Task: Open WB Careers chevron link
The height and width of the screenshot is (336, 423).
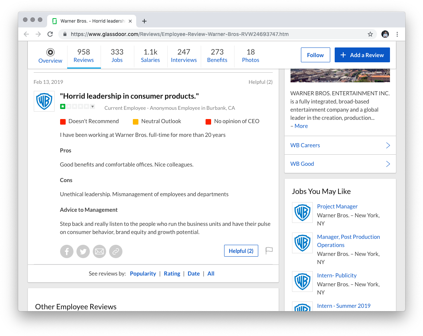Action: (x=388, y=145)
